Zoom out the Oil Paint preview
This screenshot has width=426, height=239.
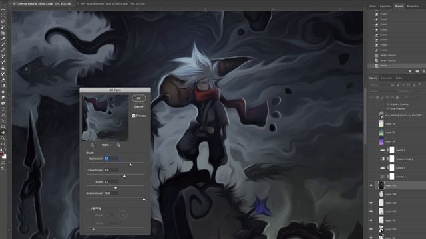click(x=92, y=145)
